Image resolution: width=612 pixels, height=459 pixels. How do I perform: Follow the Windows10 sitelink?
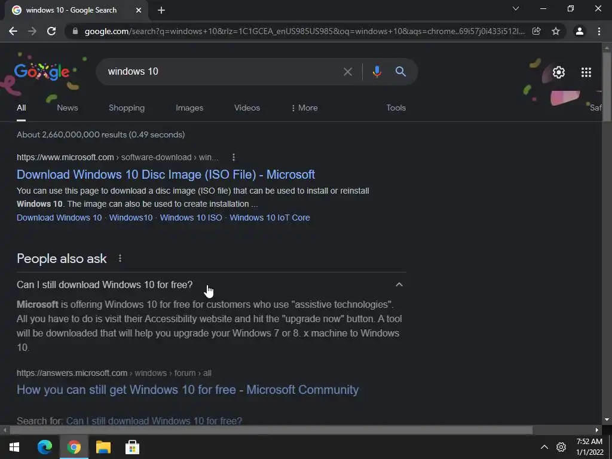coord(131,218)
